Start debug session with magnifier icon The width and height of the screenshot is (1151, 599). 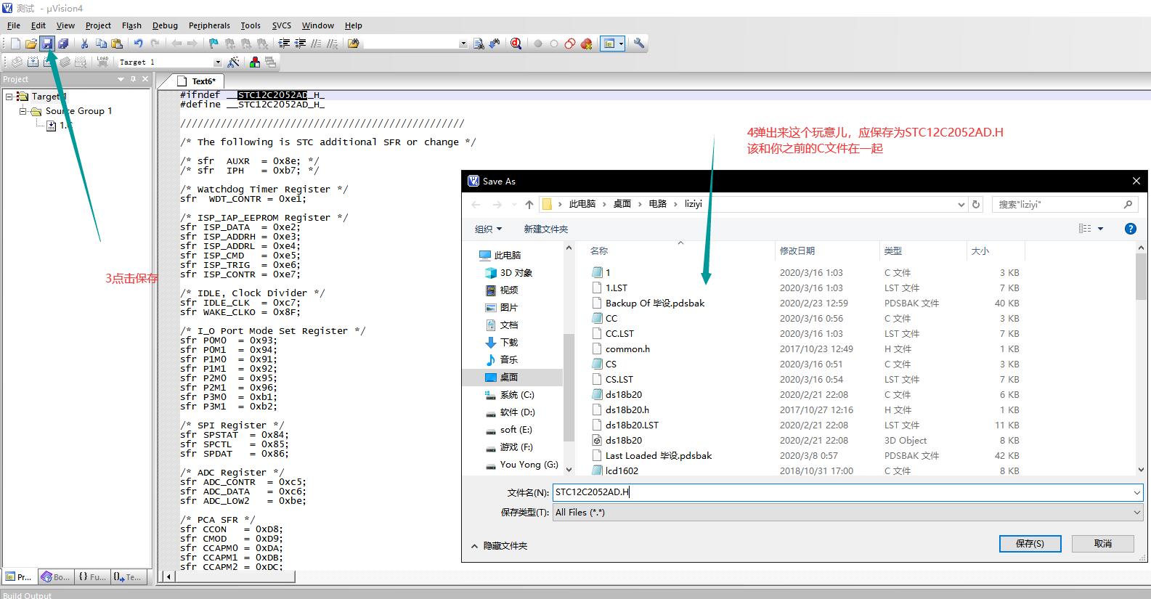tap(516, 44)
